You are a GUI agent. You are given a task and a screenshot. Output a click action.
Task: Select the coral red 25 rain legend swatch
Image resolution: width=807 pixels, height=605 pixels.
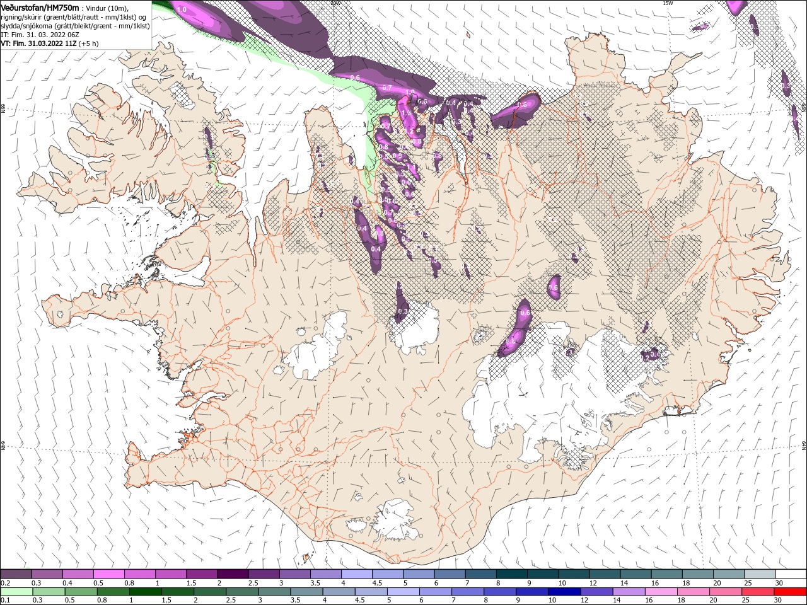tap(757, 592)
